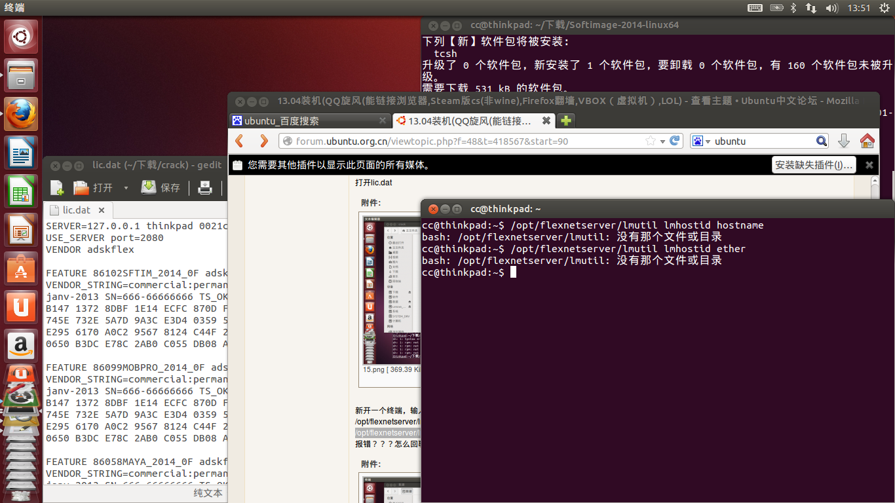Viewport: 895px width, 503px height.
Task: Click tcsh line in Softimage terminal
Action: [446, 54]
